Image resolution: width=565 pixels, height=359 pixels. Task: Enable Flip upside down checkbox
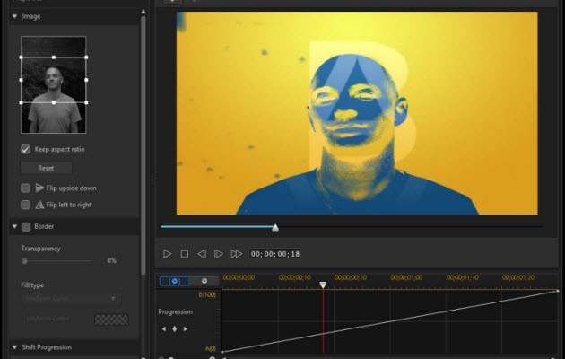tap(25, 188)
